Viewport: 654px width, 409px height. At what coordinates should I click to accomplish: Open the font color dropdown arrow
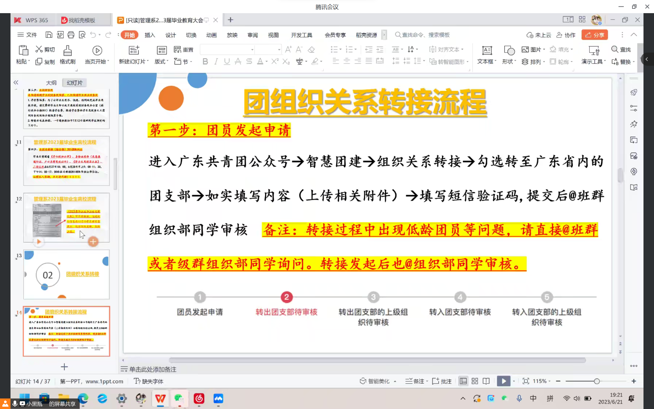[x=267, y=61]
